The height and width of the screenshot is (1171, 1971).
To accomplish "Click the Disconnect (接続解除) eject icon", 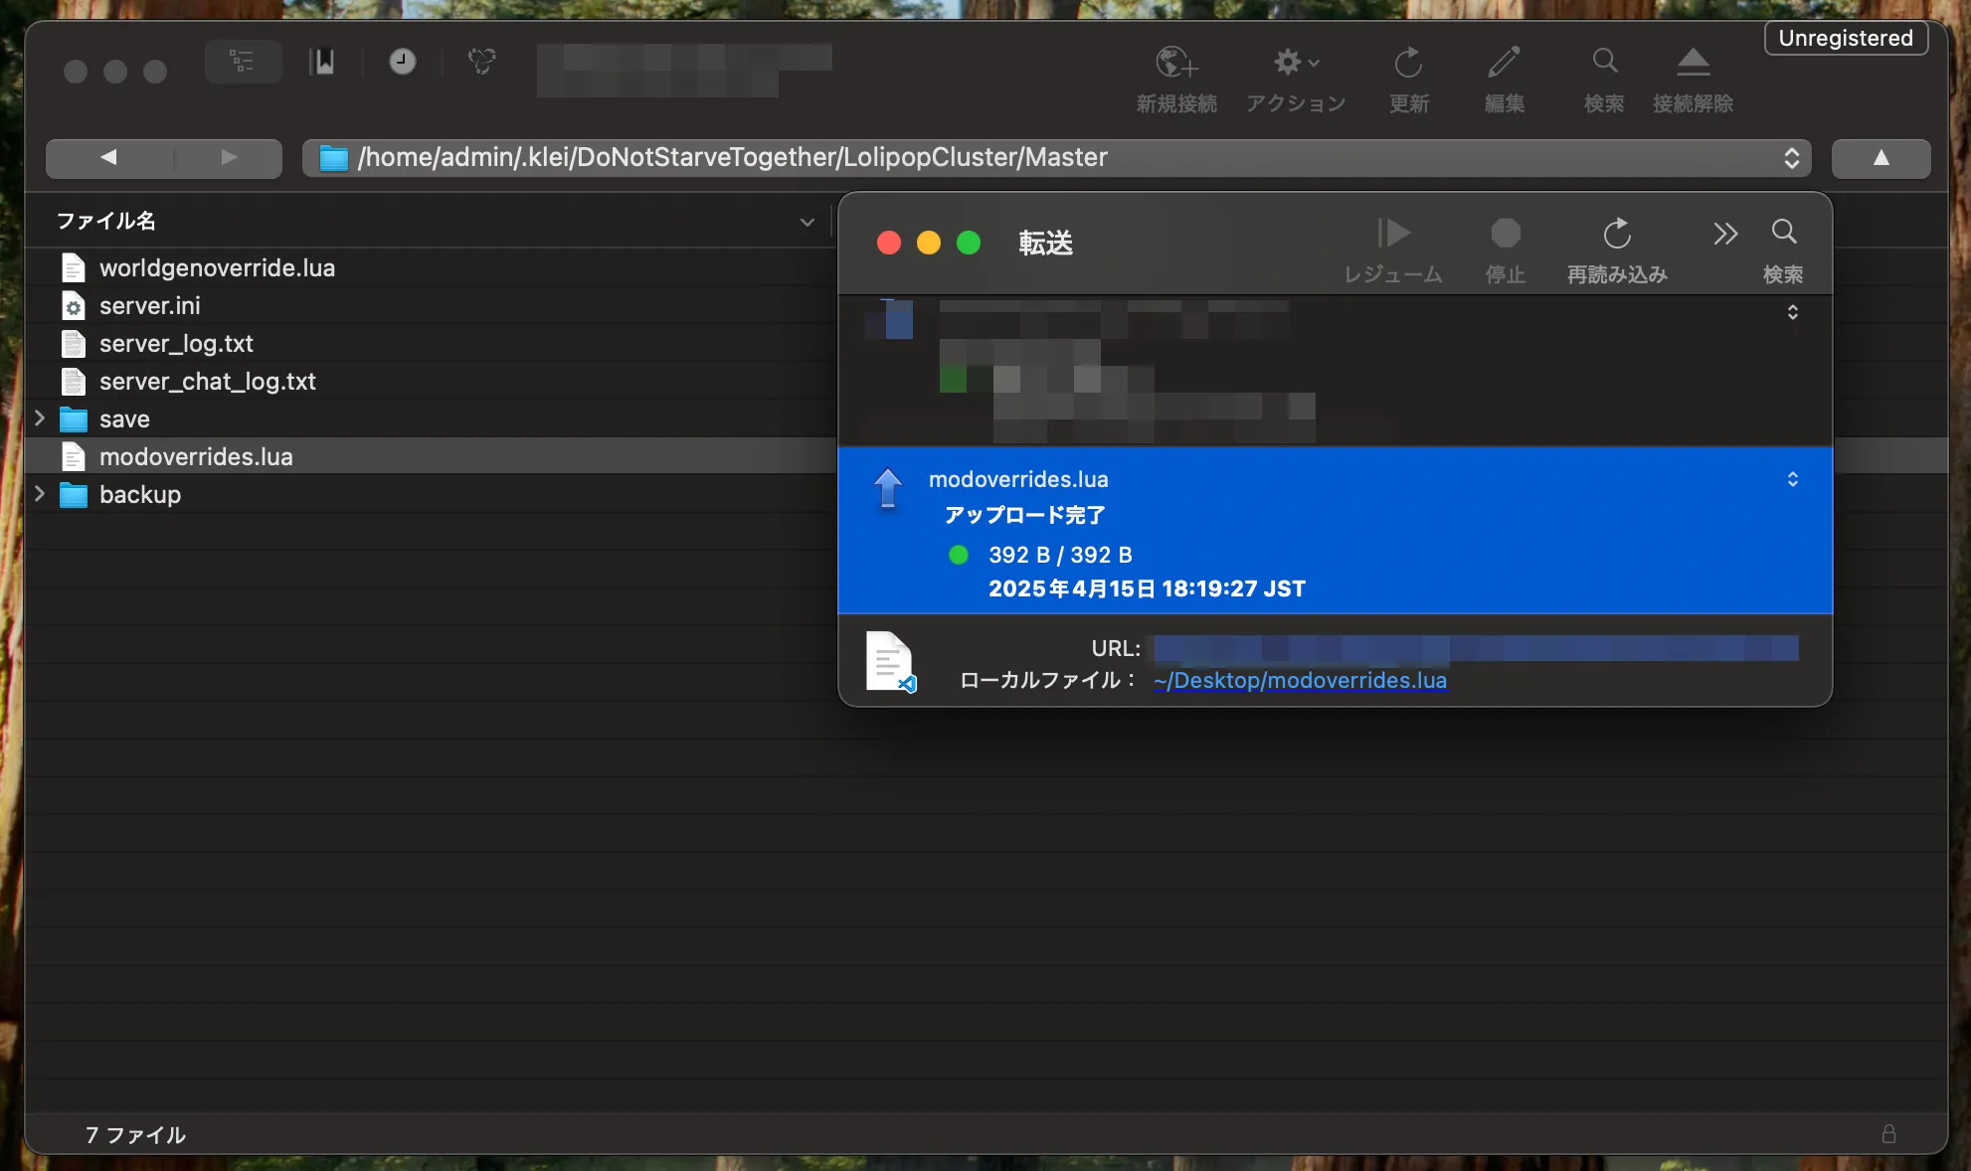I will click(x=1693, y=63).
